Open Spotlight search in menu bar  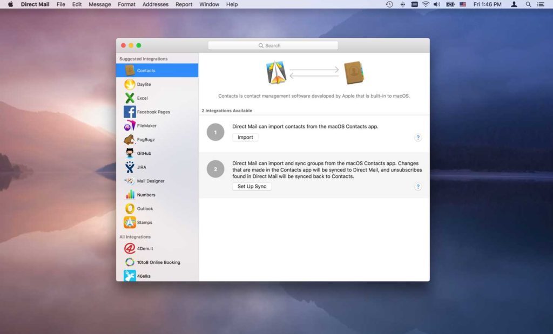[x=528, y=4]
